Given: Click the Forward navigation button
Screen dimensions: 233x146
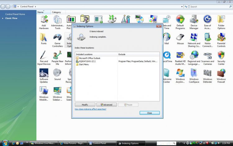Looking at the screenshot, I should point(8,7).
